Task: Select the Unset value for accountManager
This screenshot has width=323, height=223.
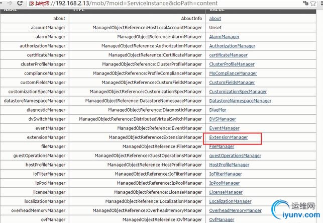Action: [216, 28]
